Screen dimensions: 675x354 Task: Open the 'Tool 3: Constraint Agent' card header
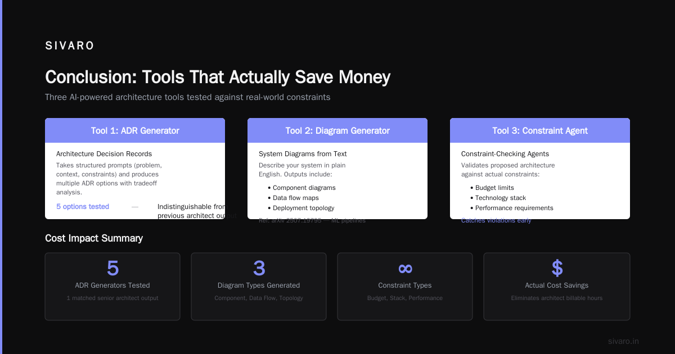[x=540, y=130]
